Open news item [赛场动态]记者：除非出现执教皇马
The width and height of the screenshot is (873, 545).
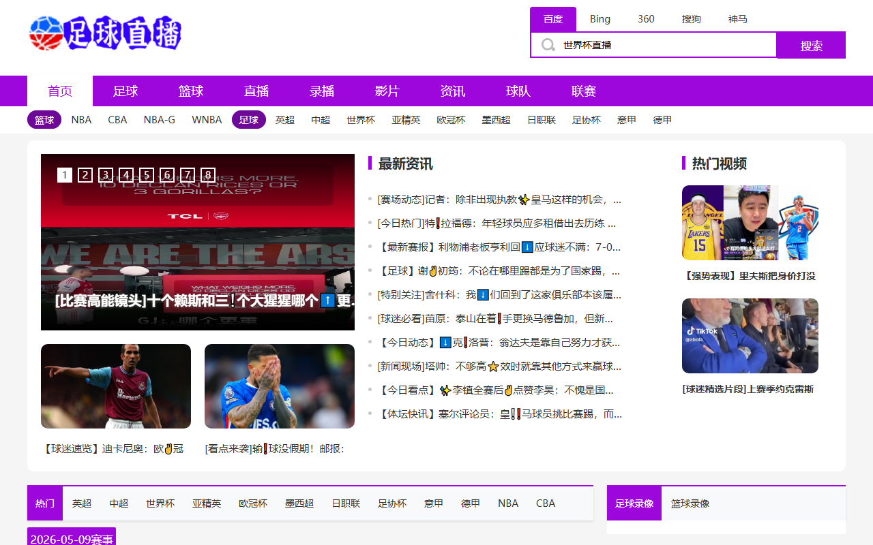[x=499, y=200]
